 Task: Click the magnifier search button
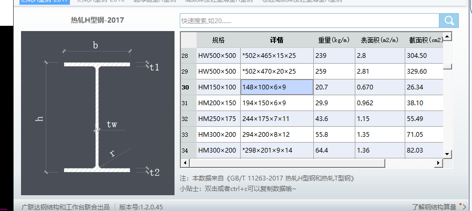coord(449,21)
